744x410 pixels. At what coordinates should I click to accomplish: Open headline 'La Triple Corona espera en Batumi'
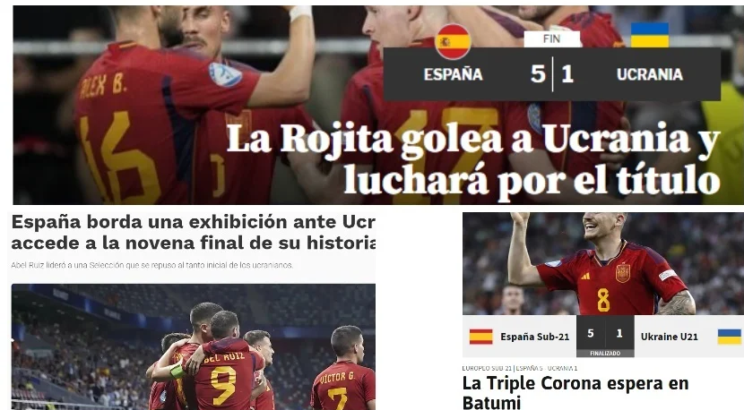(x=575, y=392)
